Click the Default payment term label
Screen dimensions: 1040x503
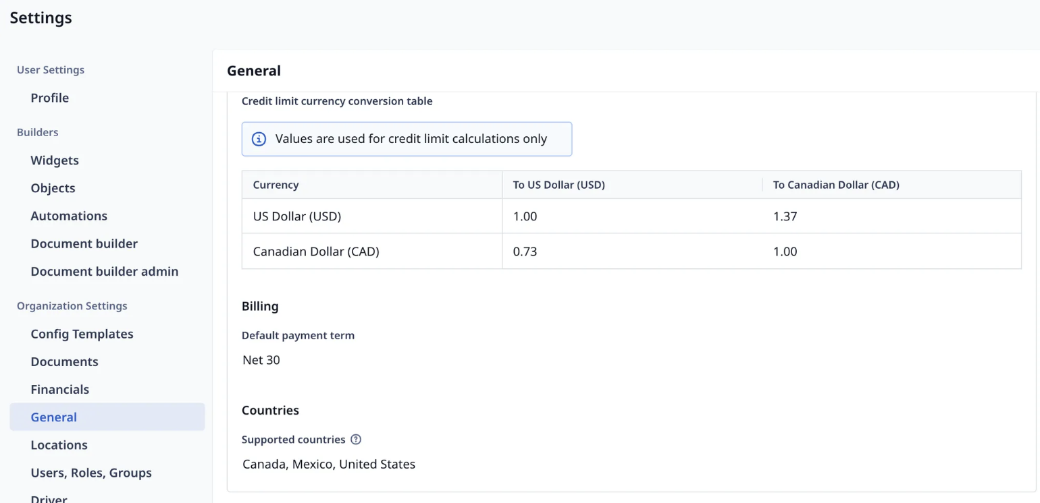pyautogui.click(x=298, y=335)
